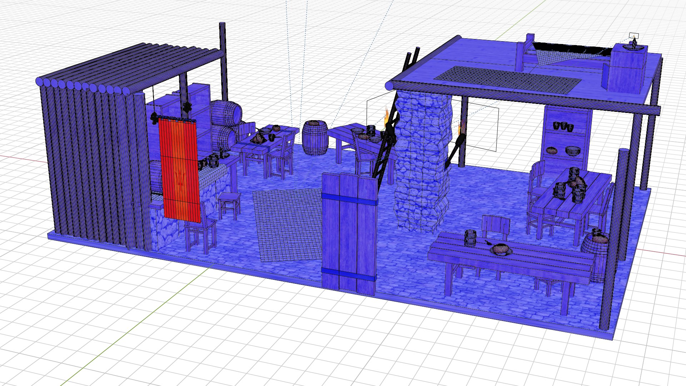This screenshot has height=386, width=686.
Task: Select the red hanging banner
Action: tap(179, 170)
